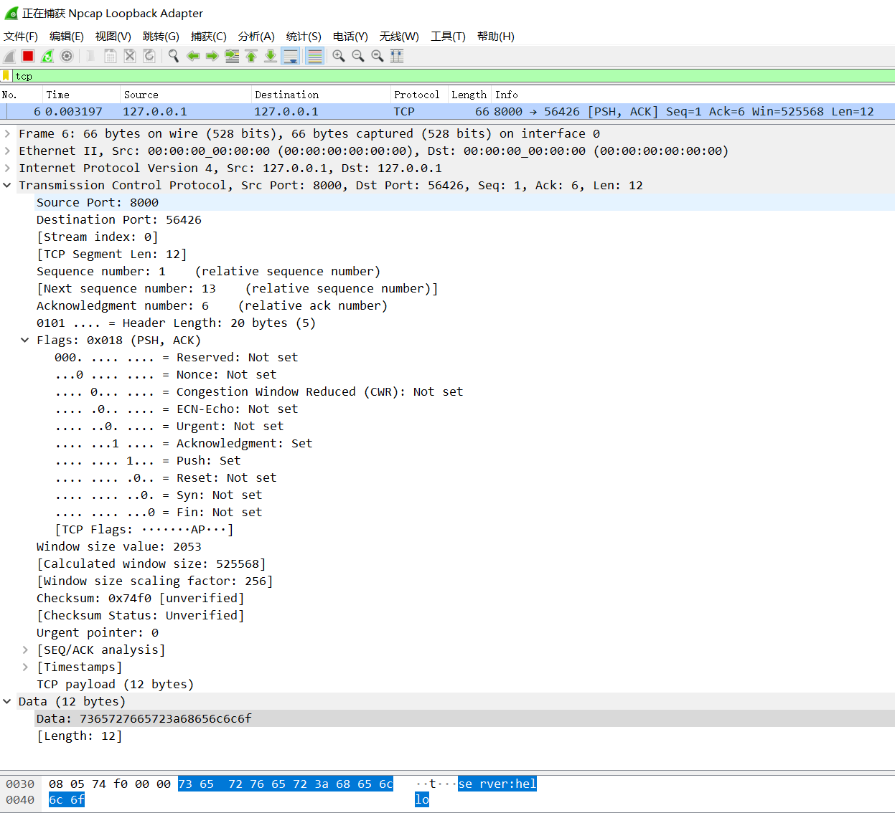The image size is (895, 813).
Task: Expand the Frame 6 tree node
Action: 7,133
